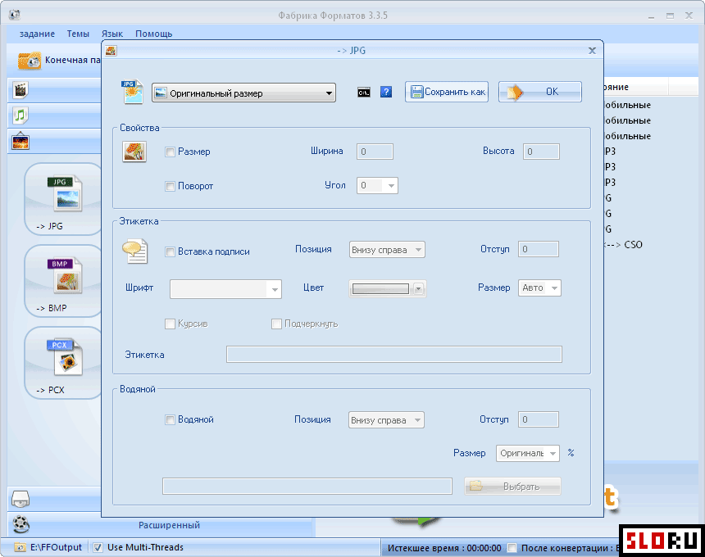The image size is (705, 557).
Task: Open the Расширенный section
Action: (x=169, y=525)
